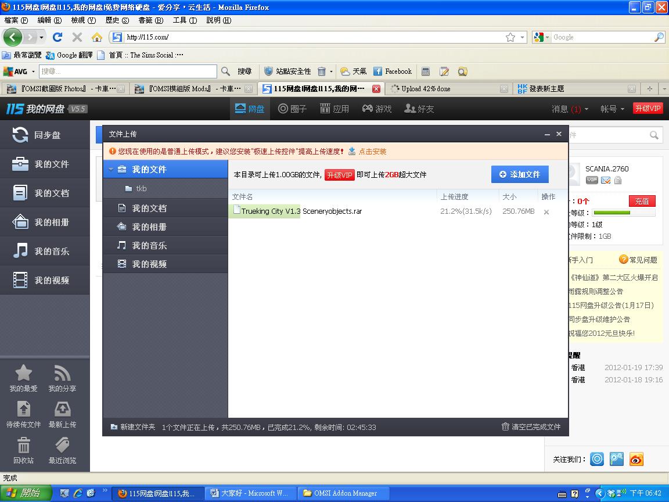Click the first blue 关注我们 icon
The width and height of the screenshot is (669, 502).
[597, 460]
